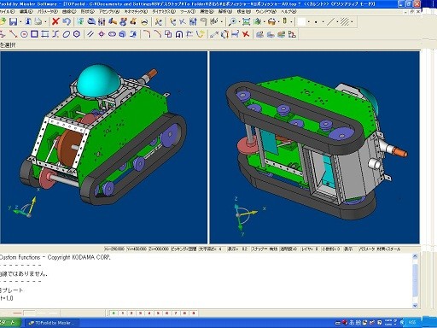Click the red X delete icon in the top toolbar
Viewport: 437px width, 328px height.
(55, 21)
